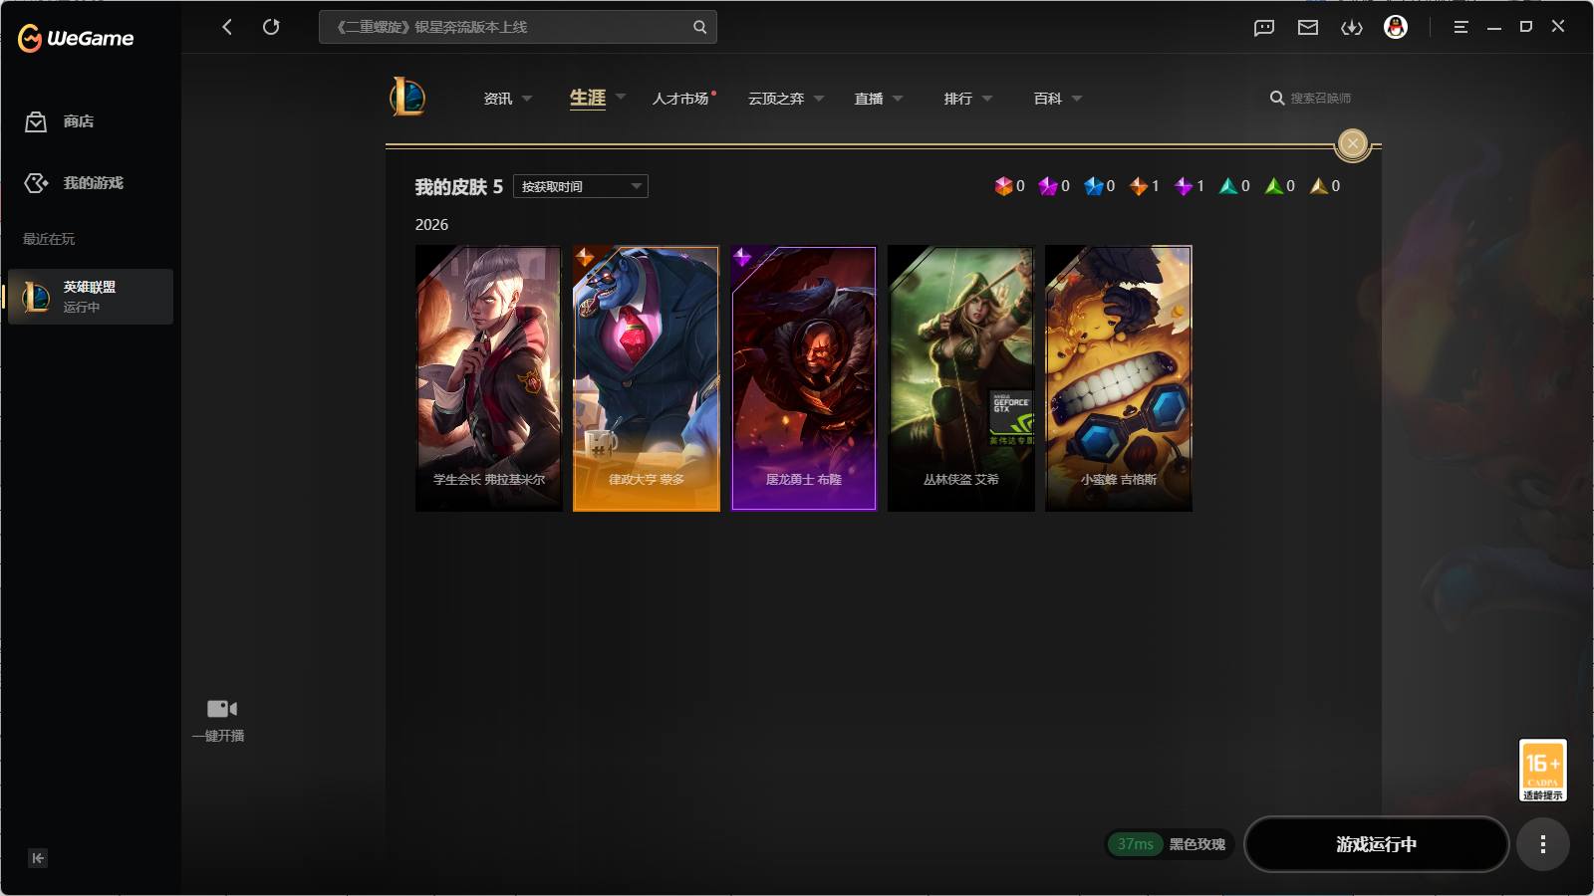Screen dimensions: 1594x896
Task: Open the 人才市场 tab
Action: coord(680,99)
